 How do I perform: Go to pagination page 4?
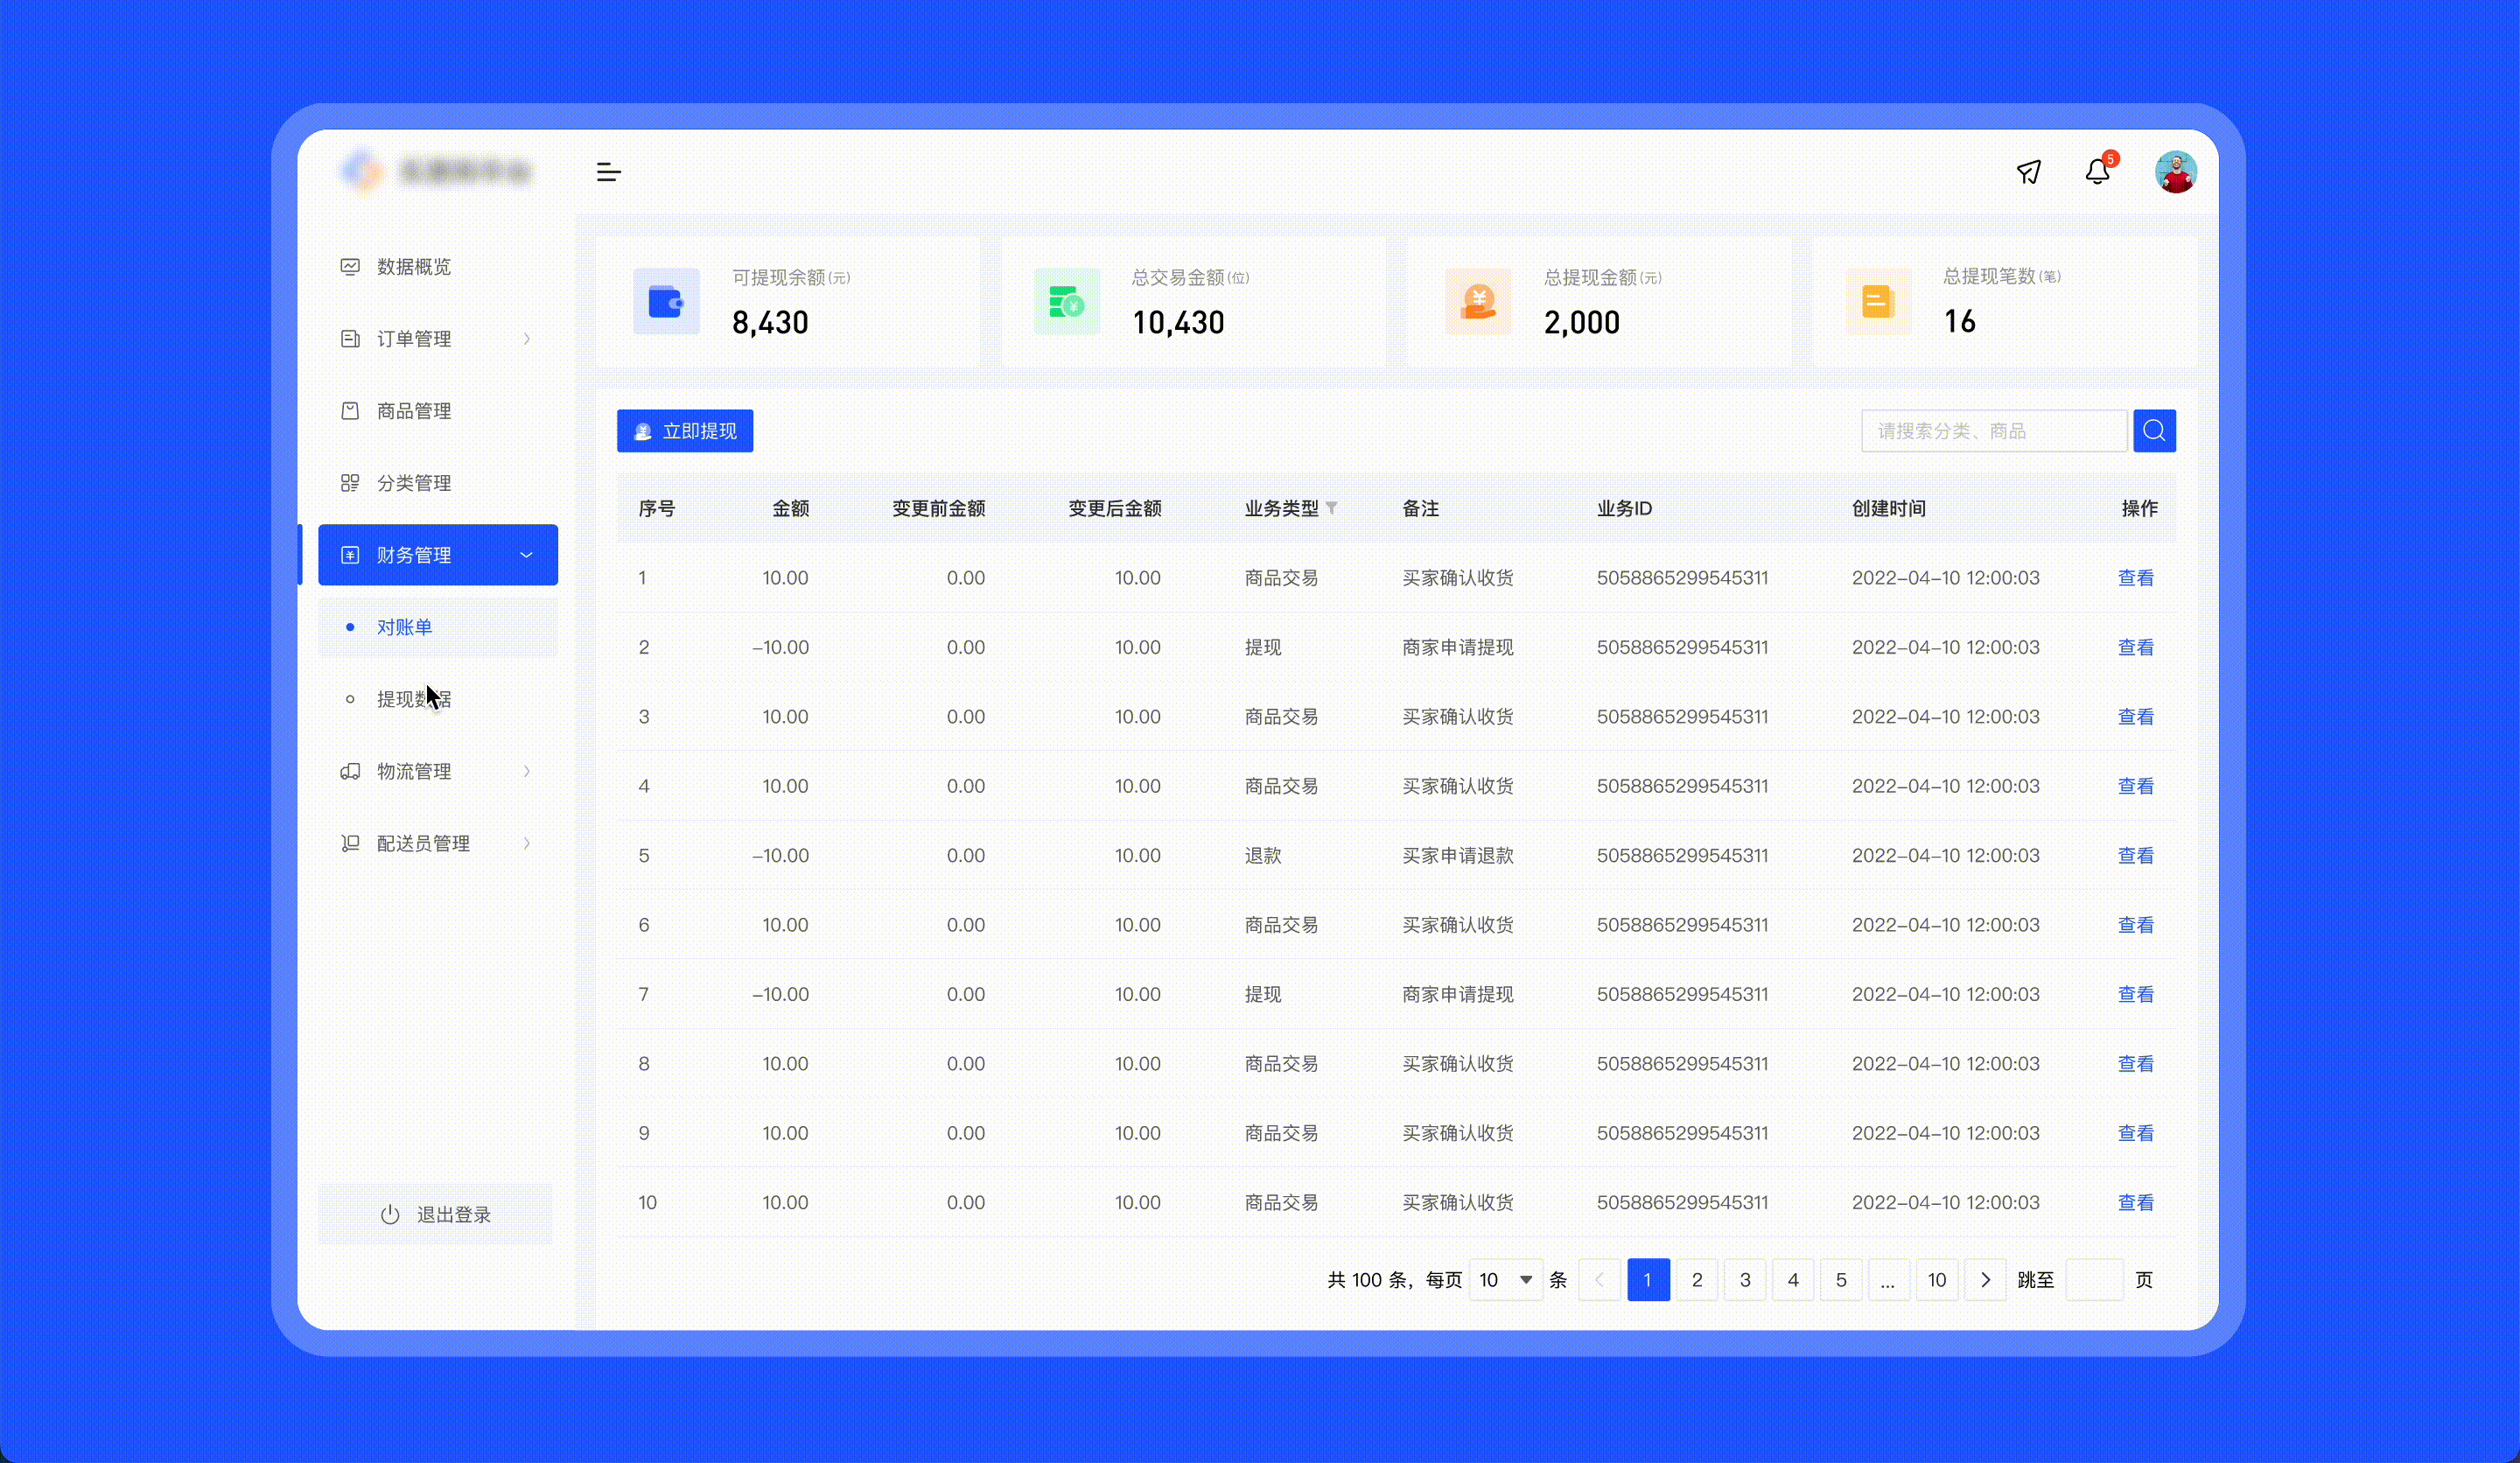[x=1793, y=1279]
